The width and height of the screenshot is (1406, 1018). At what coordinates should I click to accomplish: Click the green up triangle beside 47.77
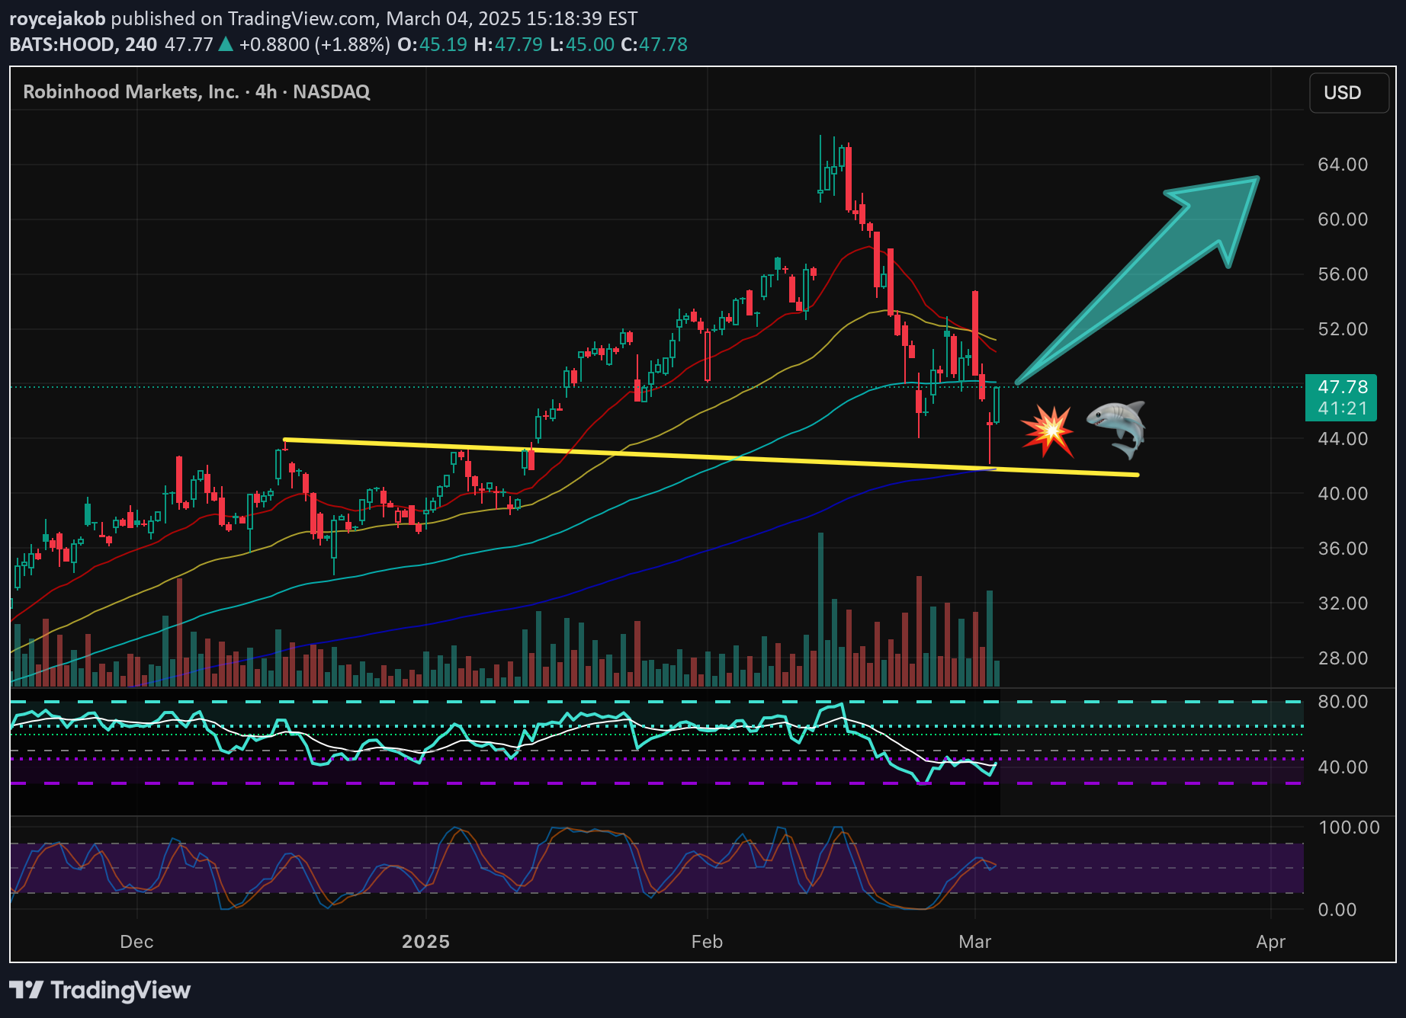click(x=226, y=44)
